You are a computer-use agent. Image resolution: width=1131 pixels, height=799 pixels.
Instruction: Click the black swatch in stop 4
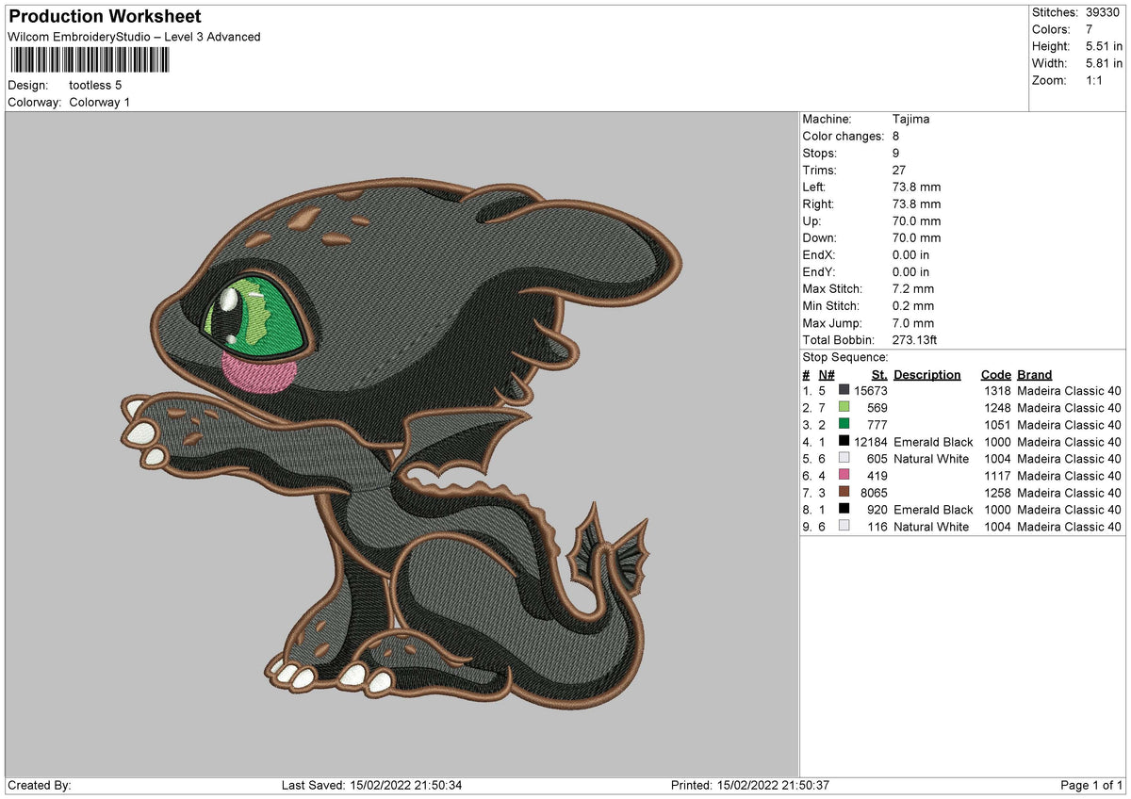pyautogui.click(x=844, y=441)
